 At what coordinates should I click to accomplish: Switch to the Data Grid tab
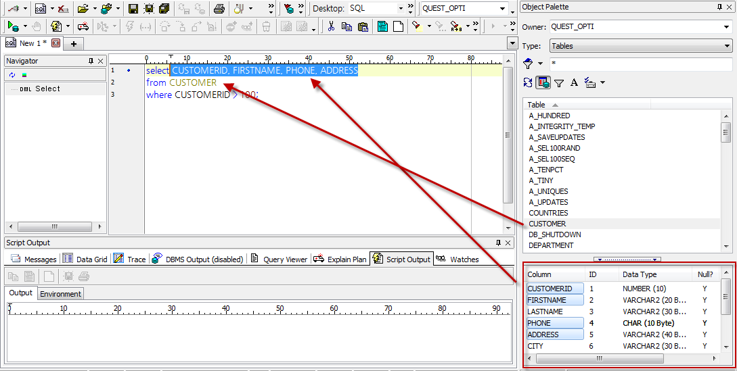(85, 259)
